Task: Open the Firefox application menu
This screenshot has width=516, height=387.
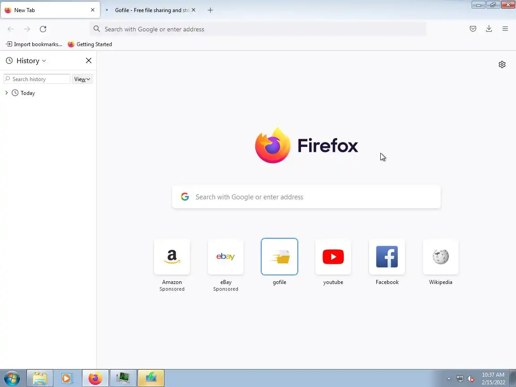Action: tap(505, 29)
